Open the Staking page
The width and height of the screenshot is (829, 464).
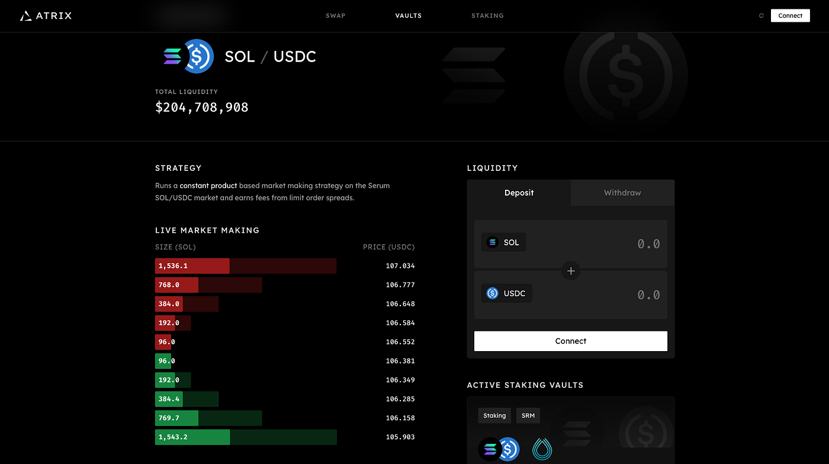487,16
